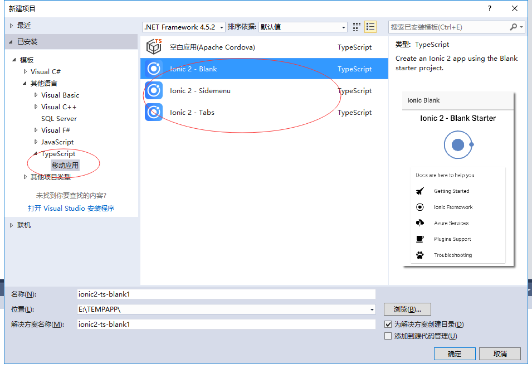Click the 确定 button
This screenshot has height=368, width=532.
coord(455,354)
